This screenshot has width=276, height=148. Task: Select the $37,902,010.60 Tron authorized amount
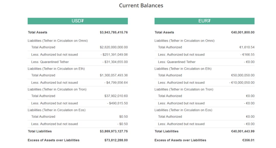click(116, 96)
